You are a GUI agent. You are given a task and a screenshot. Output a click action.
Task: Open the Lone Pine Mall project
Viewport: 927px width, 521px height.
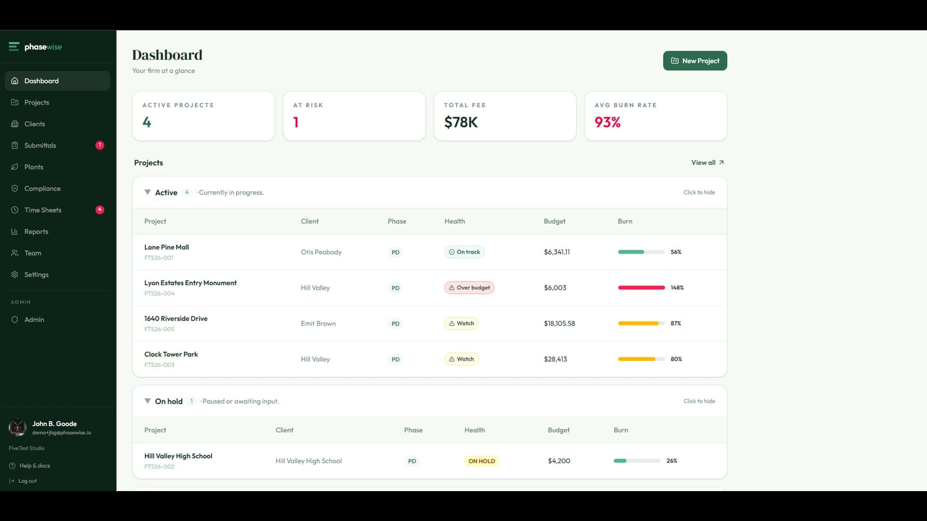[167, 247]
